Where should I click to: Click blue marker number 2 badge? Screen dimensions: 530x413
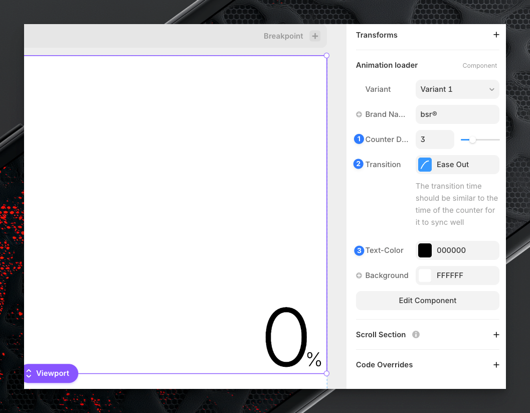[359, 164]
